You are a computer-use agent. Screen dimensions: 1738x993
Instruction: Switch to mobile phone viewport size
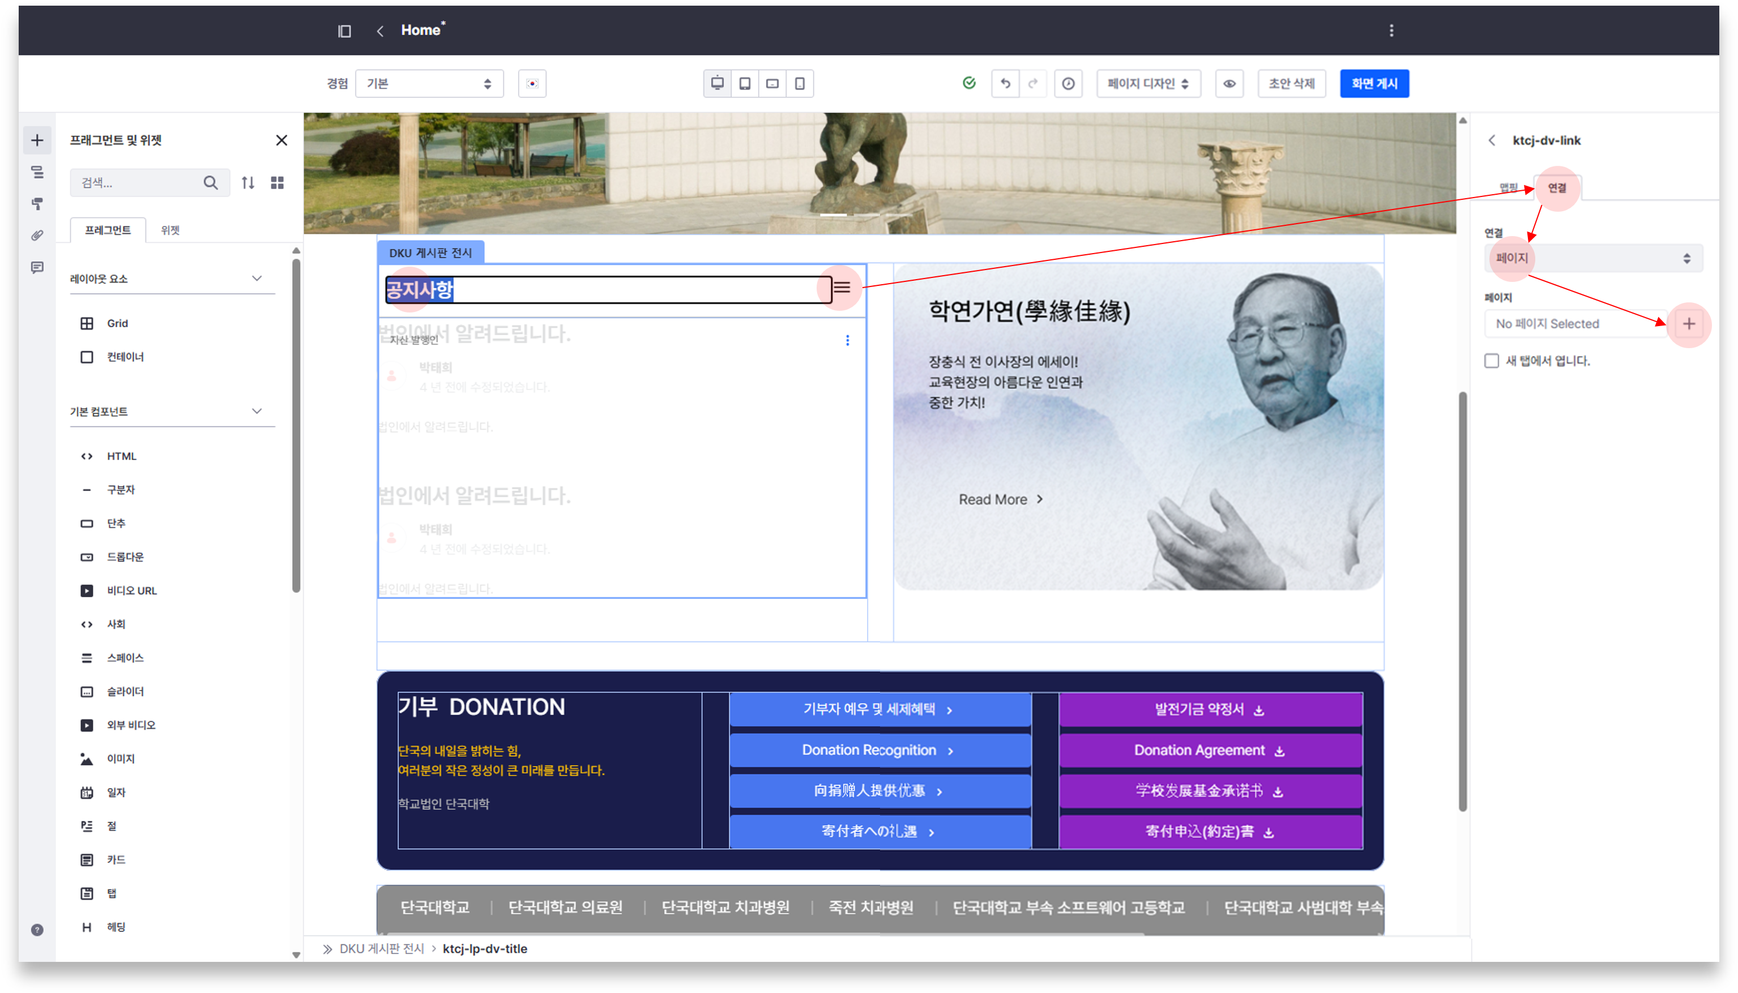[x=800, y=83]
